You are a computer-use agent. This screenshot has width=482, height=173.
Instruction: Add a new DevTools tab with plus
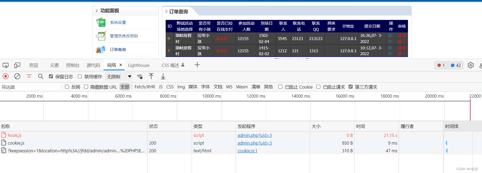point(197,65)
